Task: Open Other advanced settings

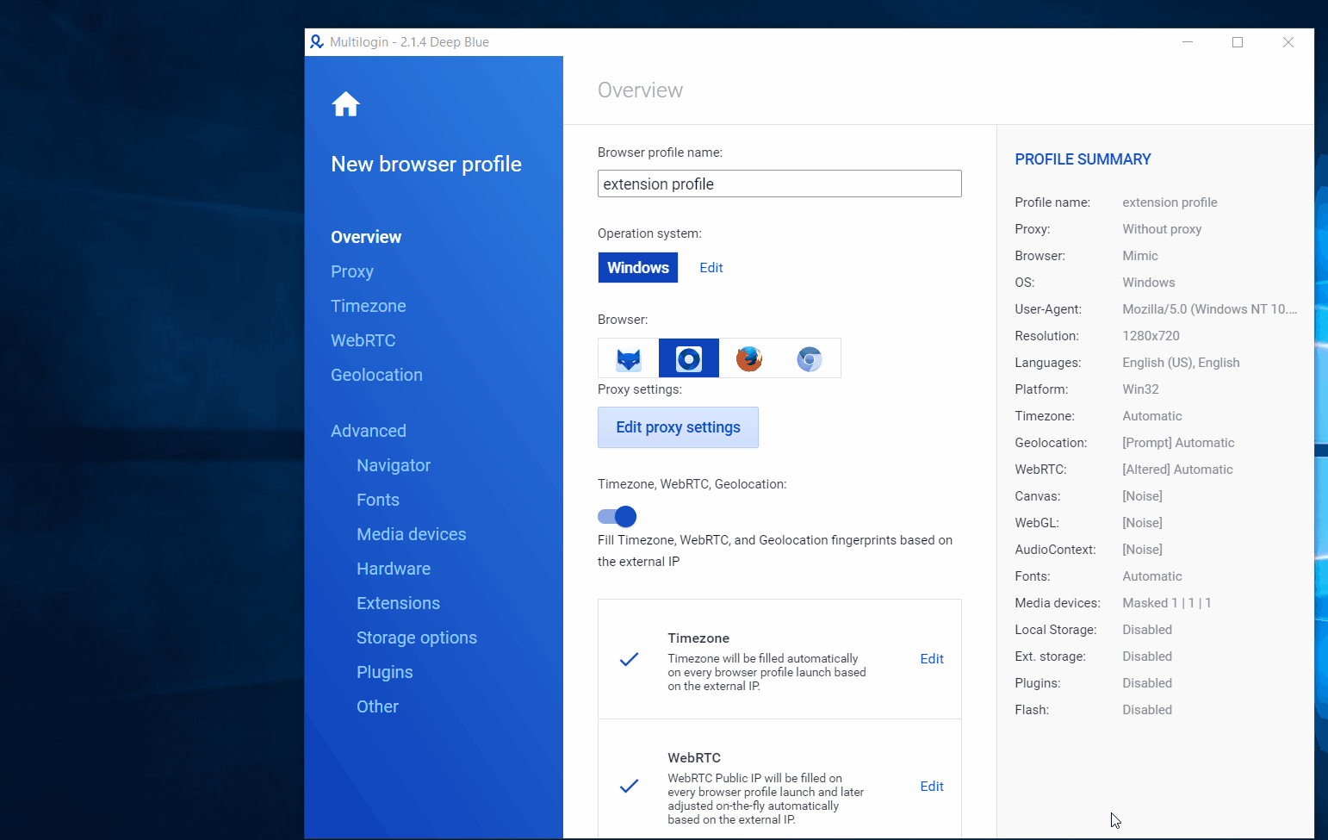Action: 378,706
